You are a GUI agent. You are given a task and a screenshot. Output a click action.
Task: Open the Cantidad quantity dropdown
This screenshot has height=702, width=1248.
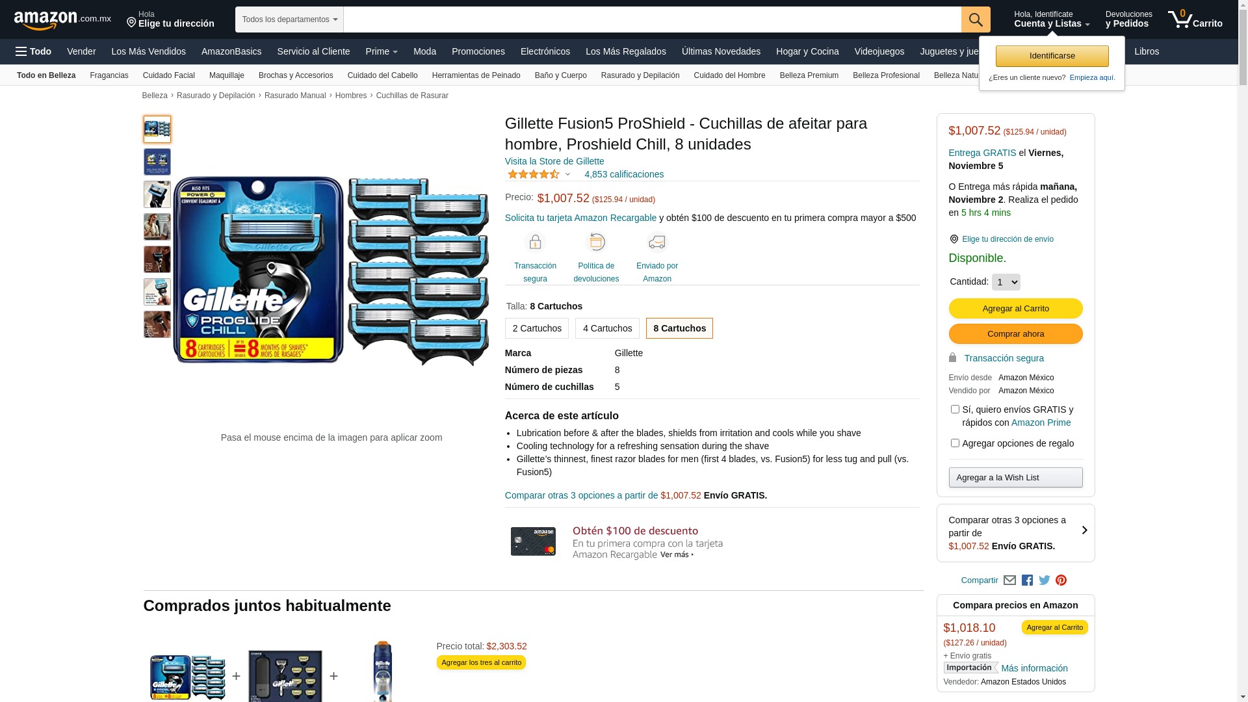point(1006,282)
